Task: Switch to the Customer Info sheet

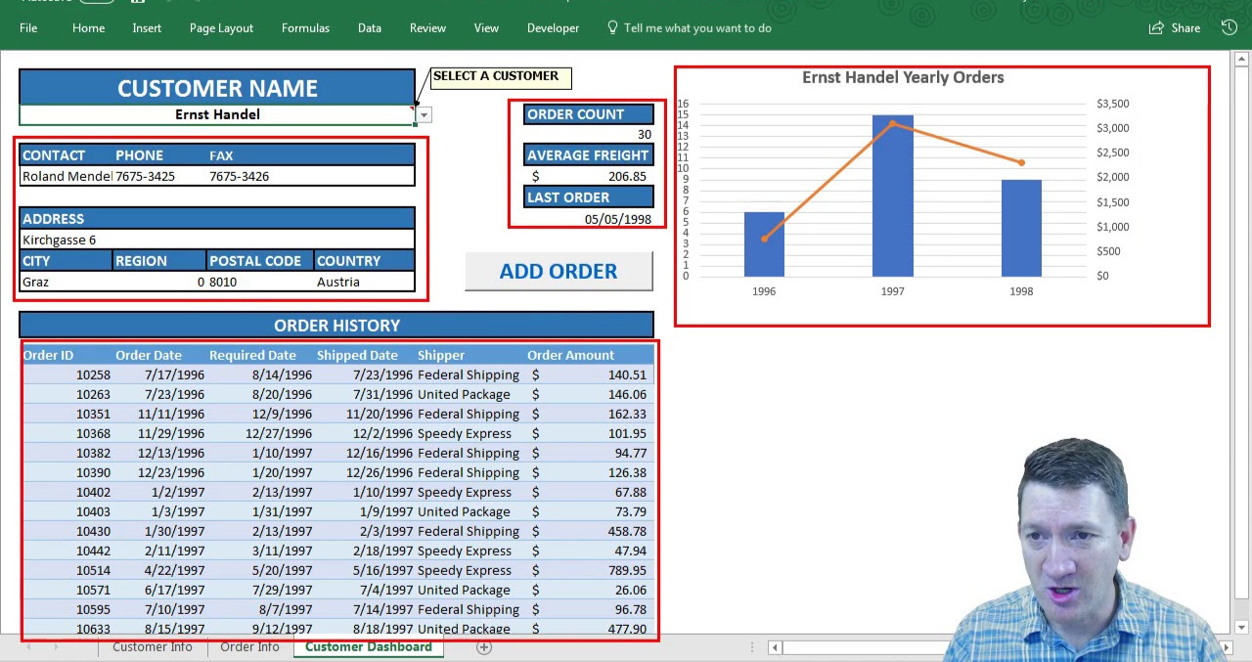Action: pyautogui.click(x=152, y=647)
